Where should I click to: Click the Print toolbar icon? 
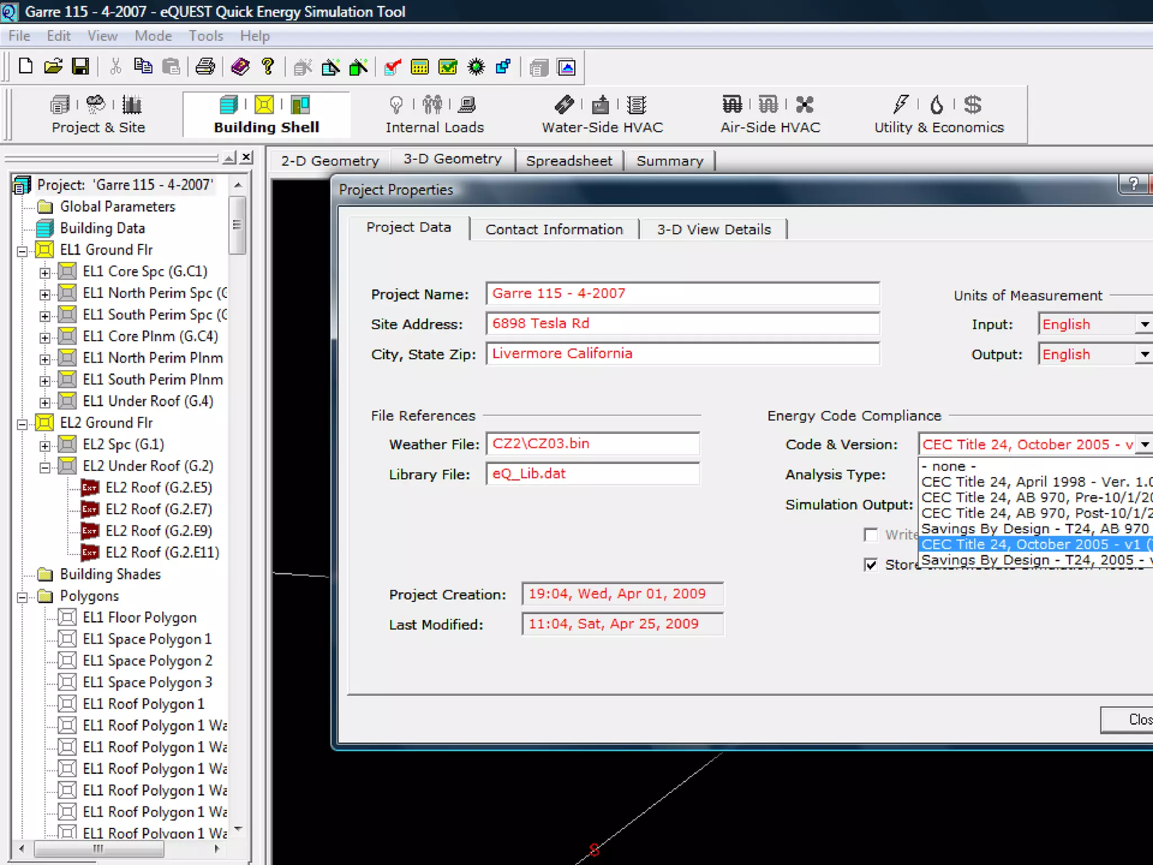tap(204, 67)
